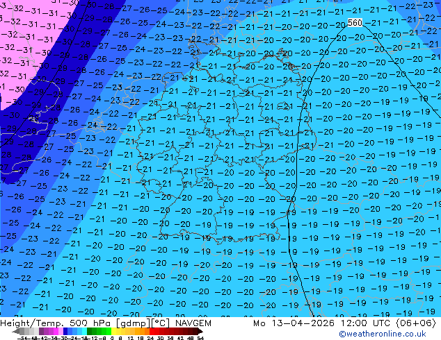Click the NAVGEM model name
This screenshot has height=340, width=441.
coord(193,323)
